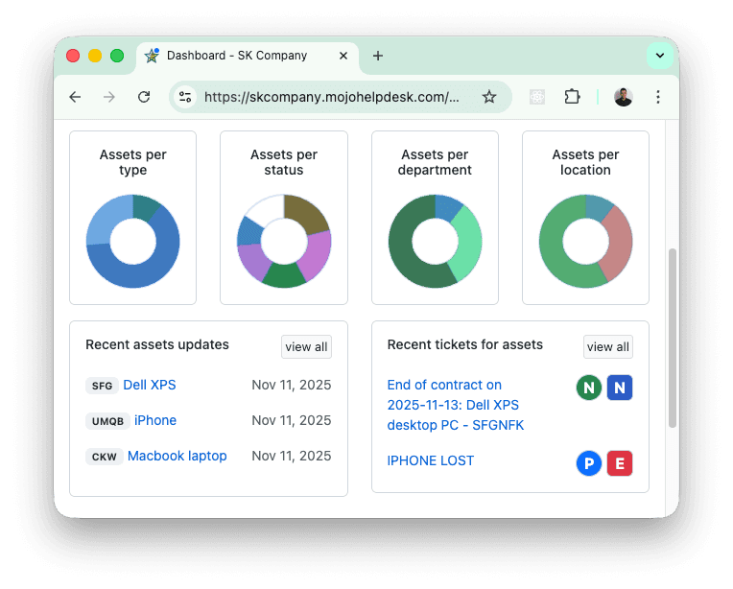Screen dimensions: 733x589
Task: Open site information icon in address bar
Action: coord(185,97)
